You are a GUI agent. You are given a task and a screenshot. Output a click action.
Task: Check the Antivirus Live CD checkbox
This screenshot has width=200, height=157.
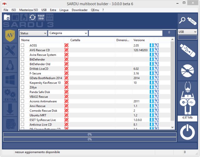22,124
